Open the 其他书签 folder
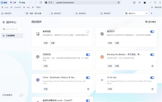This screenshot has width=162, height=102. point(156,7)
